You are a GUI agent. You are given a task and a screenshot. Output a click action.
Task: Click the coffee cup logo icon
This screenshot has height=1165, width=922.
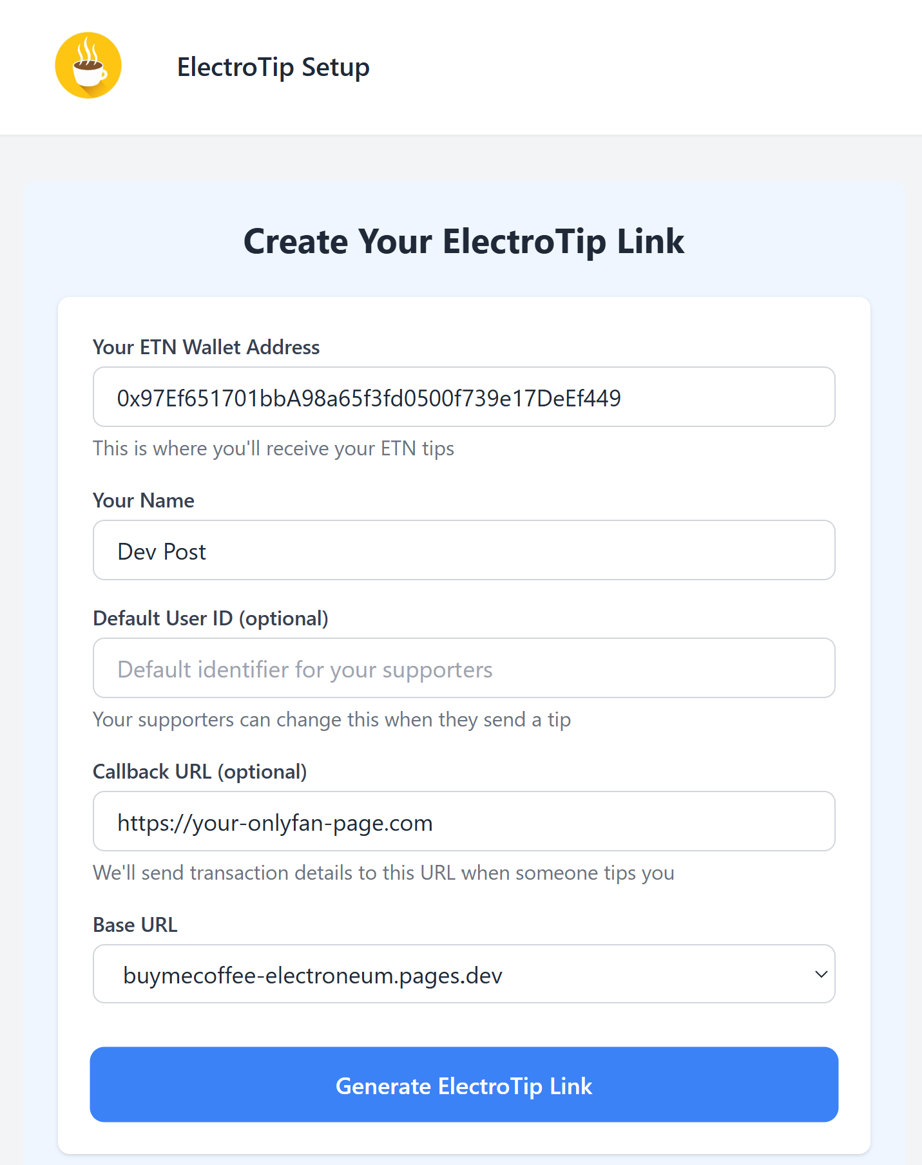click(x=88, y=66)
